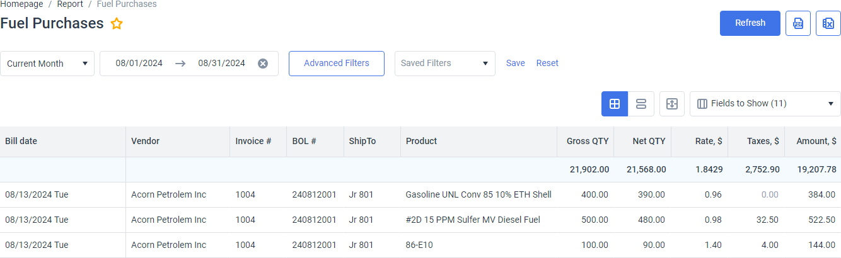
Task: Expand the Saved Filters dropdown
Action: tap(445, 64)
